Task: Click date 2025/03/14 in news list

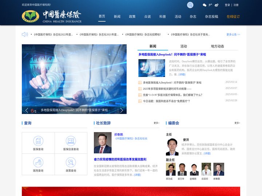Action: click(231, 82)
